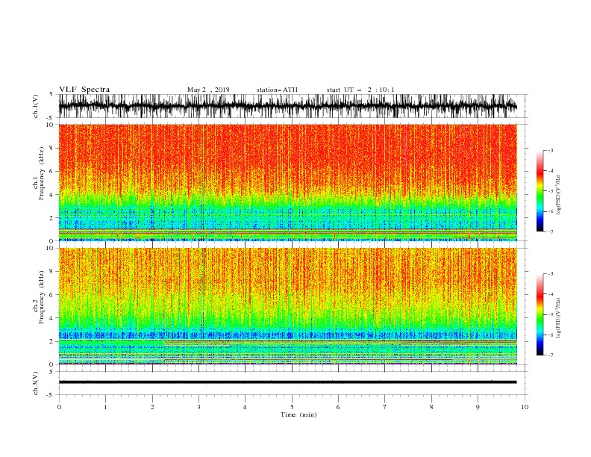Click the time axis tick label '10'

pos(525,407)
